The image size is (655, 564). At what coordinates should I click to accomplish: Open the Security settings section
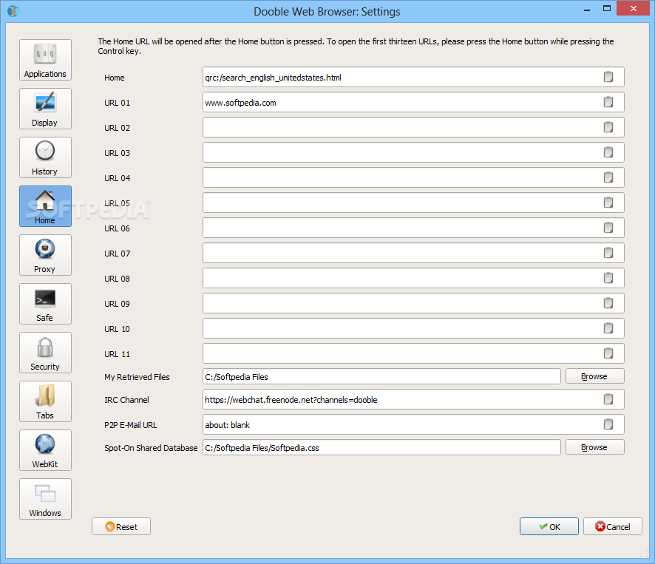[x=45, y=353]
